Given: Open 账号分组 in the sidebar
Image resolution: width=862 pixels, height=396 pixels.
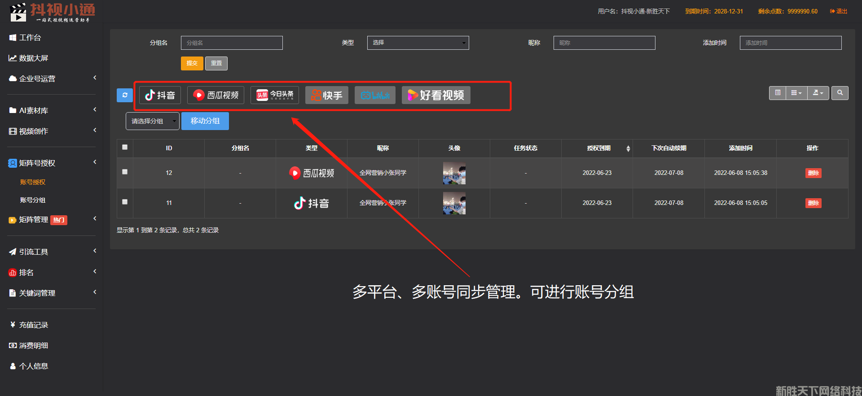Looking at the screenshot, I should [33, 200].
